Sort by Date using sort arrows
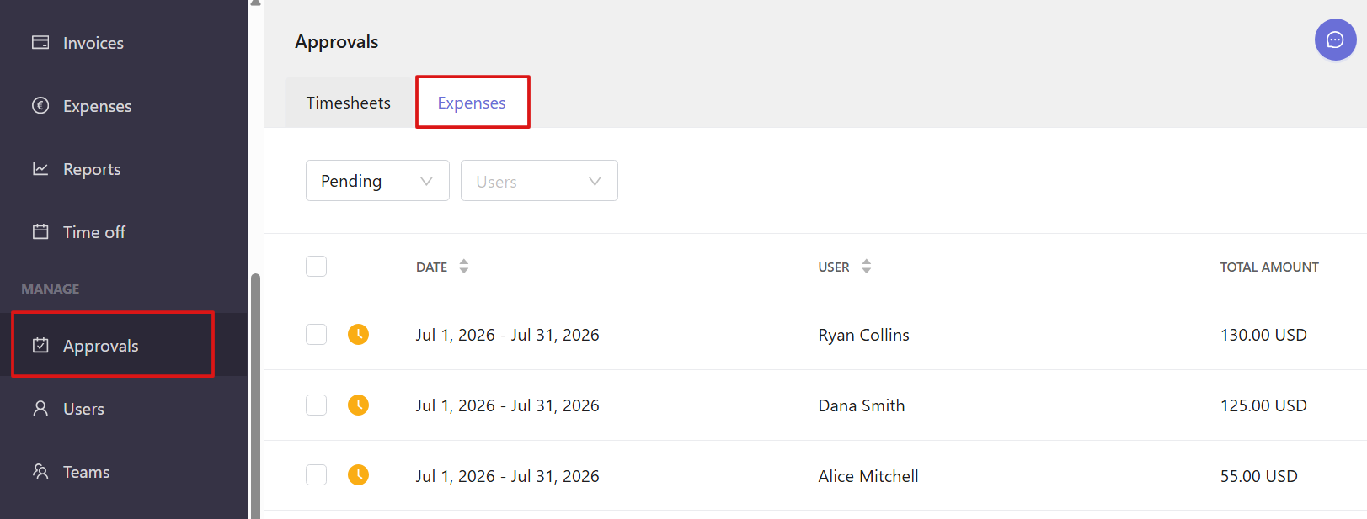 click(463, 267)
